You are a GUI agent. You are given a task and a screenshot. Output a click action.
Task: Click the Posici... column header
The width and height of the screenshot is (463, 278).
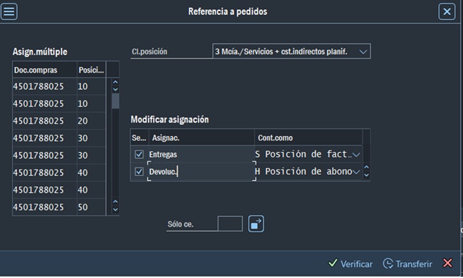pos(91,70)
